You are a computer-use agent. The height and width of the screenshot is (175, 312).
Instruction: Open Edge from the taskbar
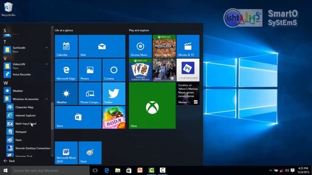click(x=107, y=171)
